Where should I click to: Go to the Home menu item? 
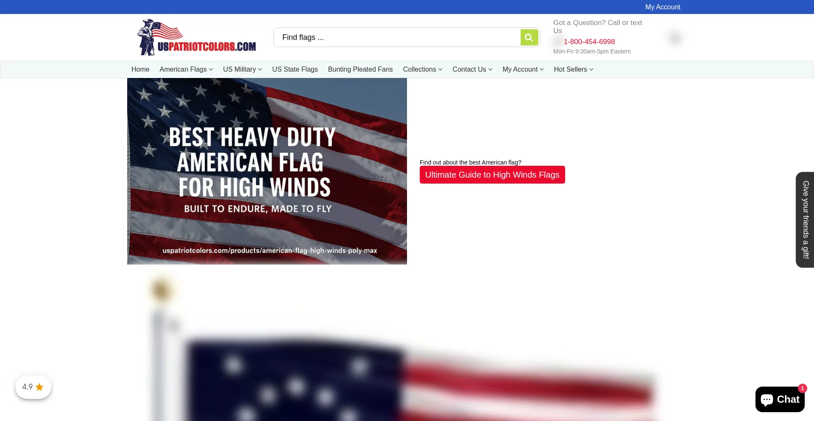coord(140,69)
